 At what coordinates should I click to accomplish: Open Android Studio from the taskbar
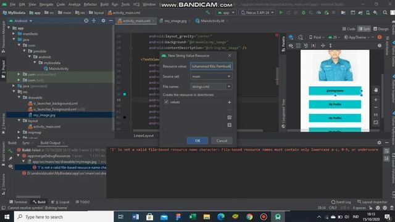point(278,216)
